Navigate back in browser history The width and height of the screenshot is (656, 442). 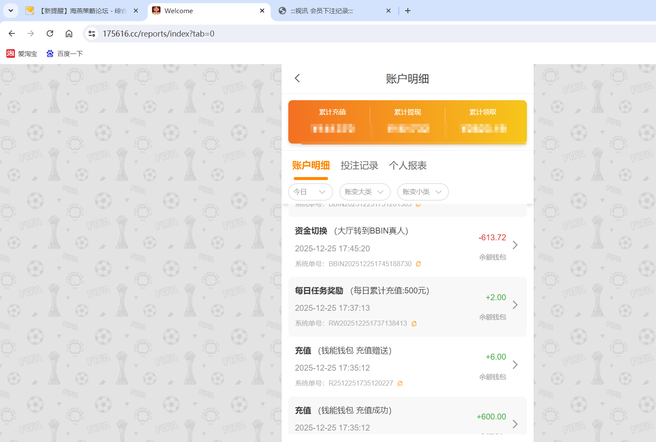tap(11, 34)
